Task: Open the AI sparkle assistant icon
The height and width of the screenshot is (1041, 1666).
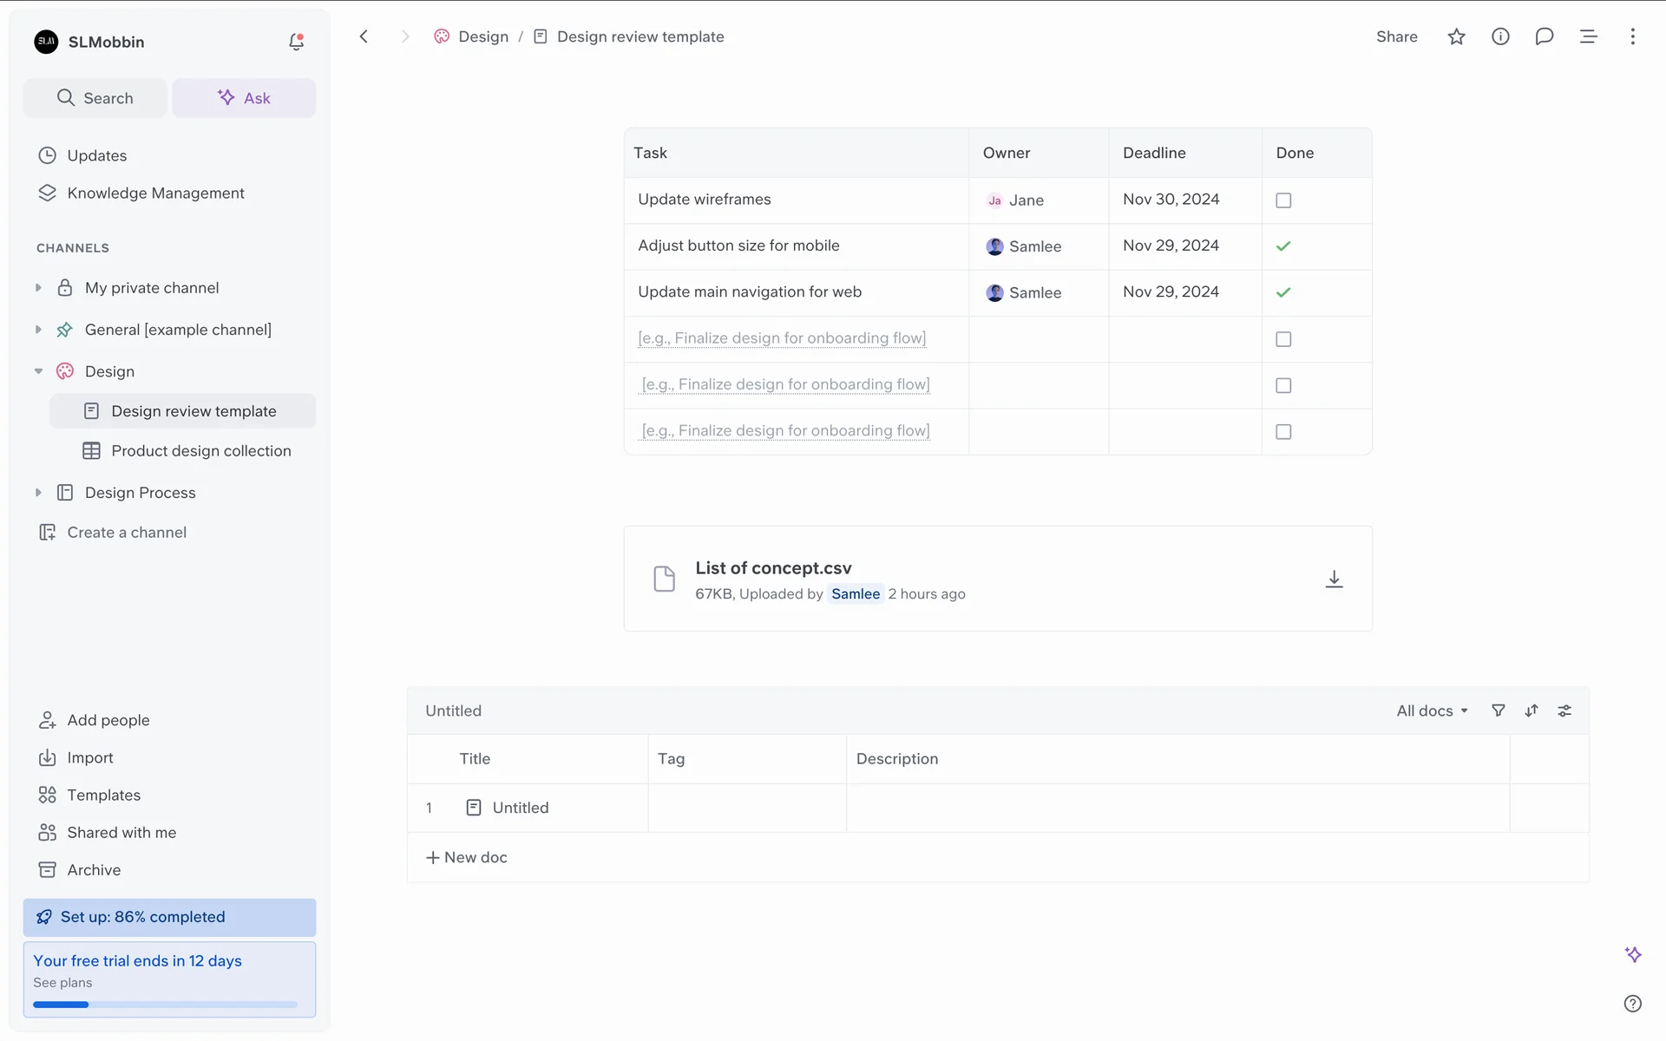Action: point(1632,954)
